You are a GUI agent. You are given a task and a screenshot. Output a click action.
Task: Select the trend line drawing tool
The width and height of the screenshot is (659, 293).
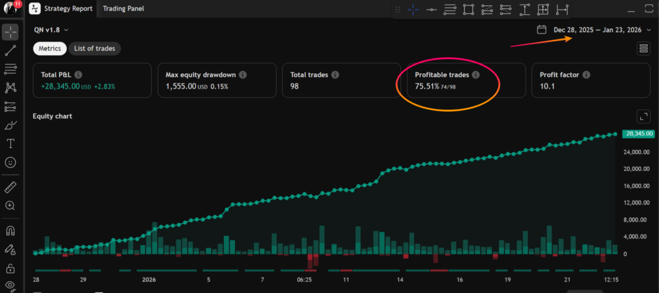point(10,51)
